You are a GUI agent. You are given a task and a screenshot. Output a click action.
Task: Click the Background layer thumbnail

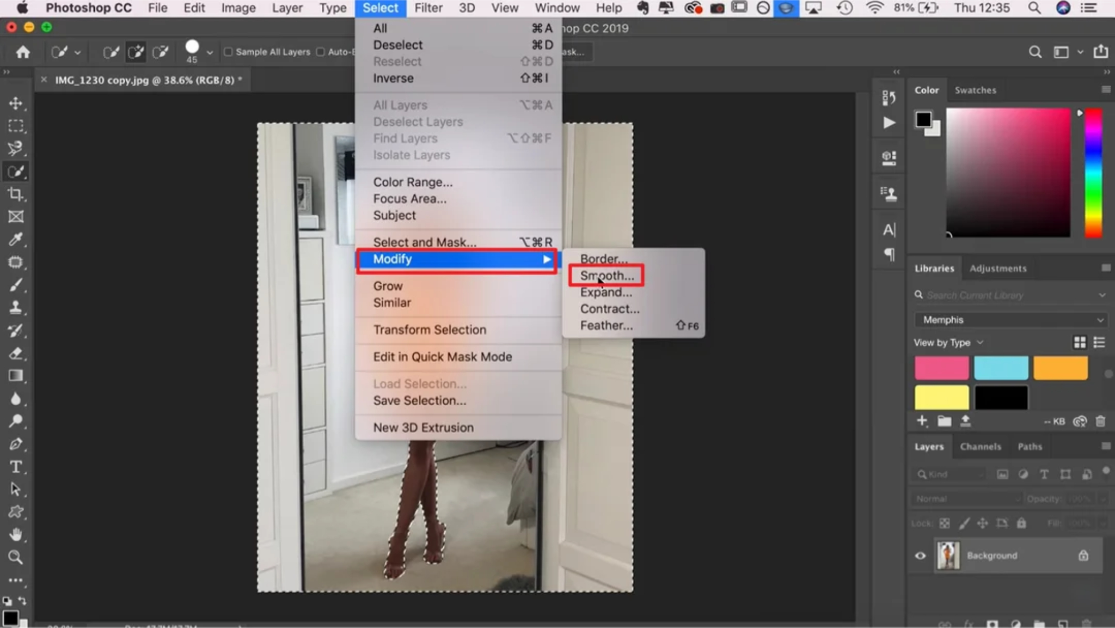coord(948,555)
